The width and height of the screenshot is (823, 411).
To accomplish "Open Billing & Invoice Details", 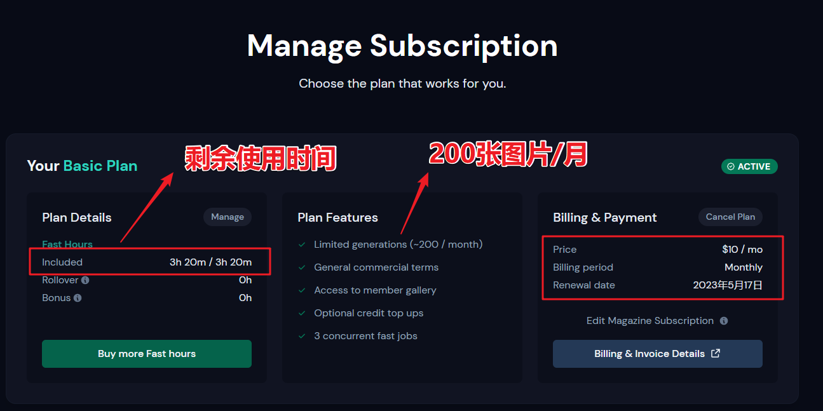I will coord(658,354).
